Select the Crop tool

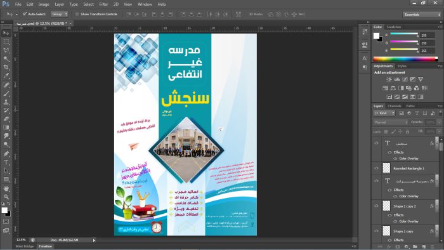(x=6, y=67)
